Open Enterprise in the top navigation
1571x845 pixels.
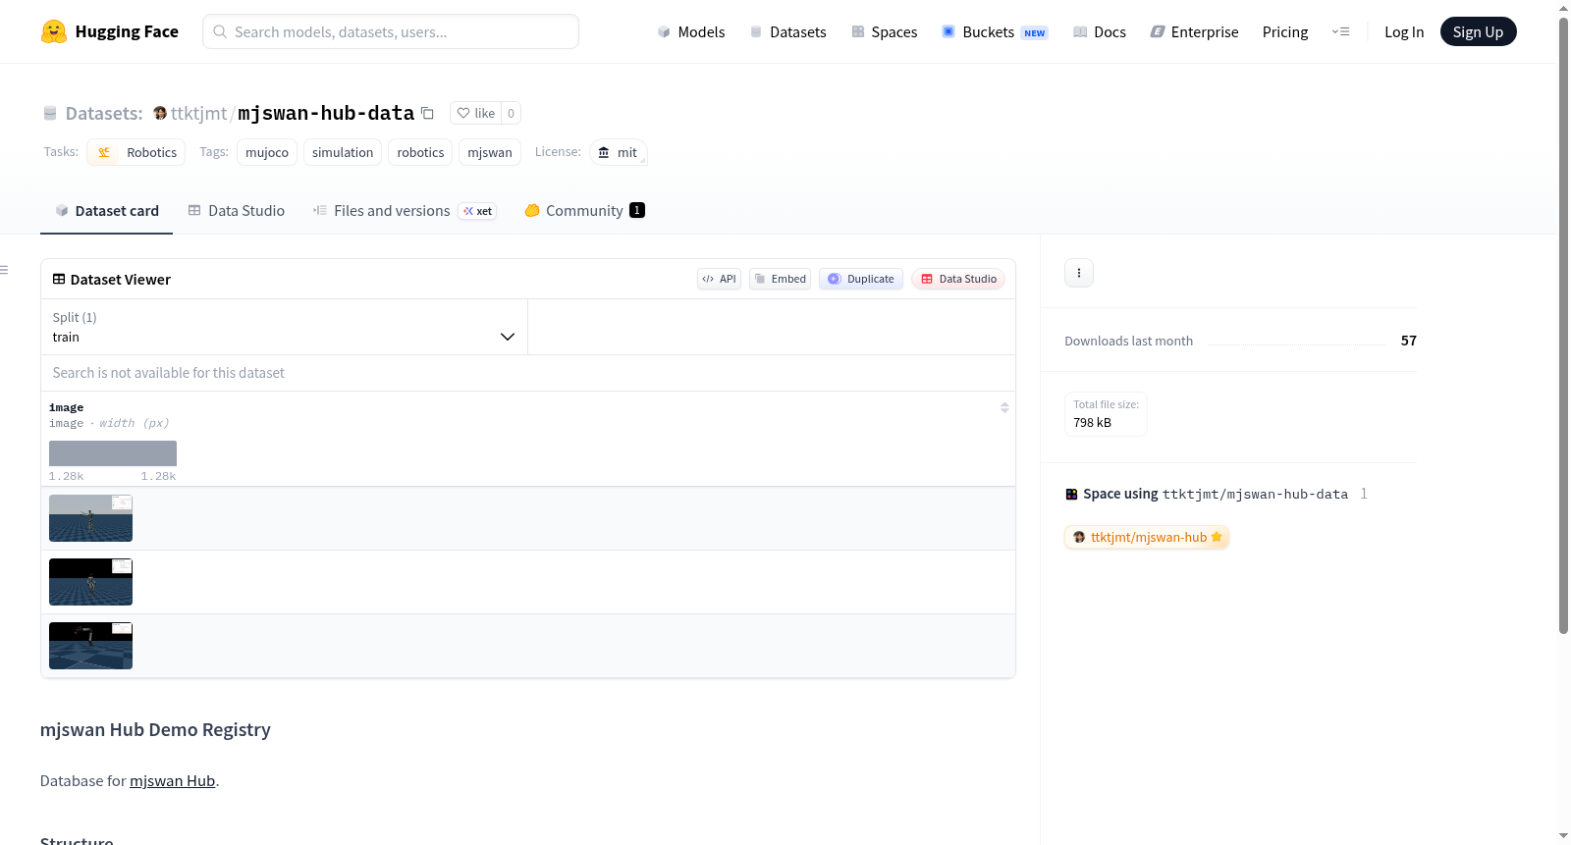pos(1194,31)
